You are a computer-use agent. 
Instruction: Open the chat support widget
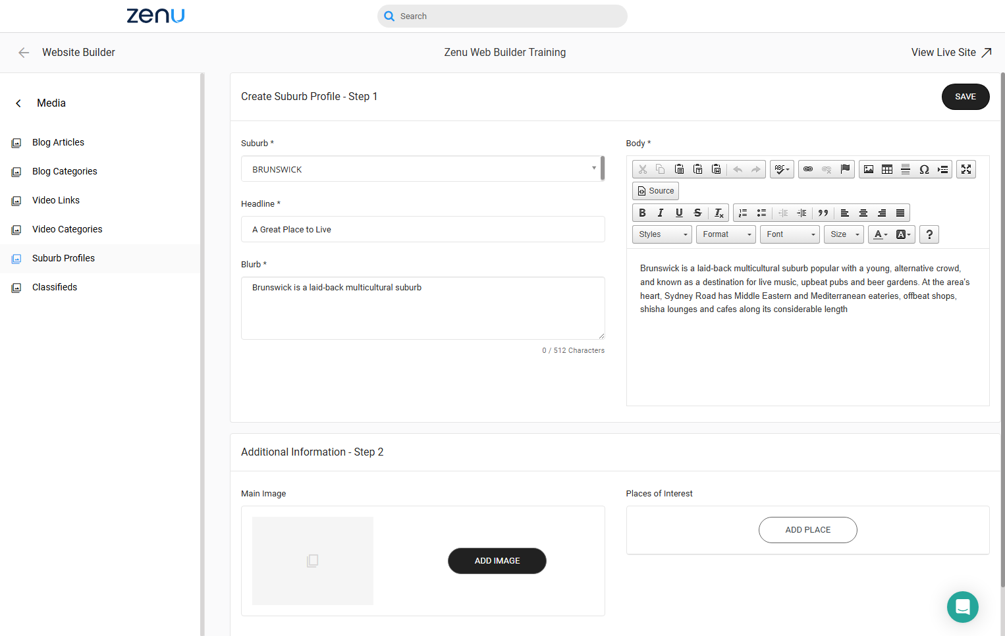(x=963, y=607)
